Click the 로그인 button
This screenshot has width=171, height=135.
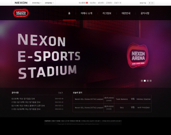tap(151, 3)
